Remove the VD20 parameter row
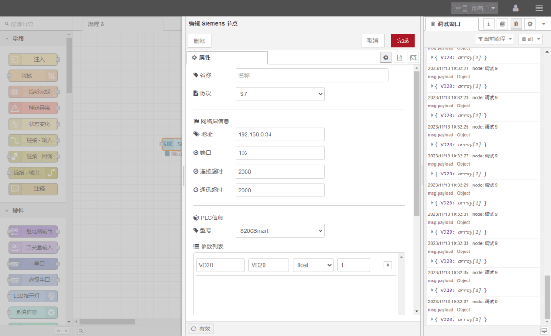This screenshot has width=551, height=336. tap(388, 265)
